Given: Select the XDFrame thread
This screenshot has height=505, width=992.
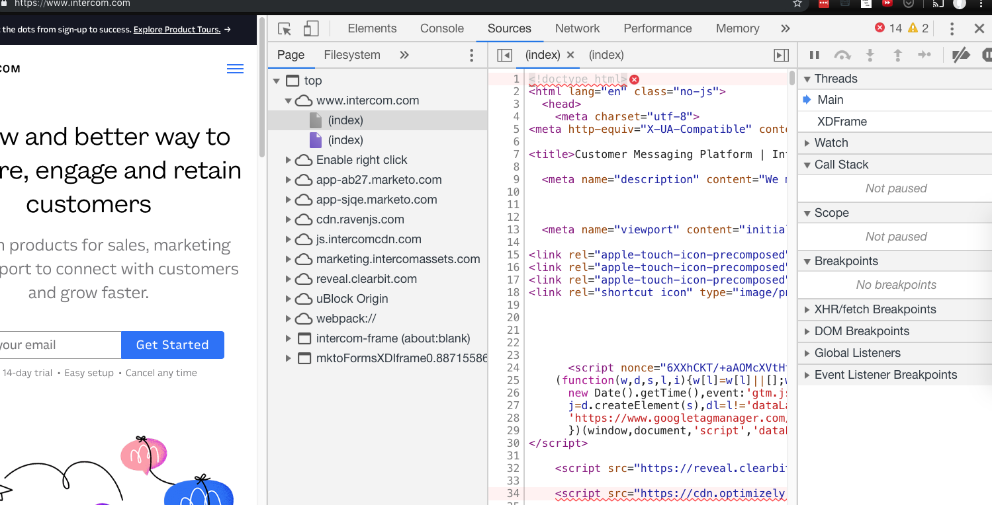Looking at the screenshot, I should click(895, 122).
